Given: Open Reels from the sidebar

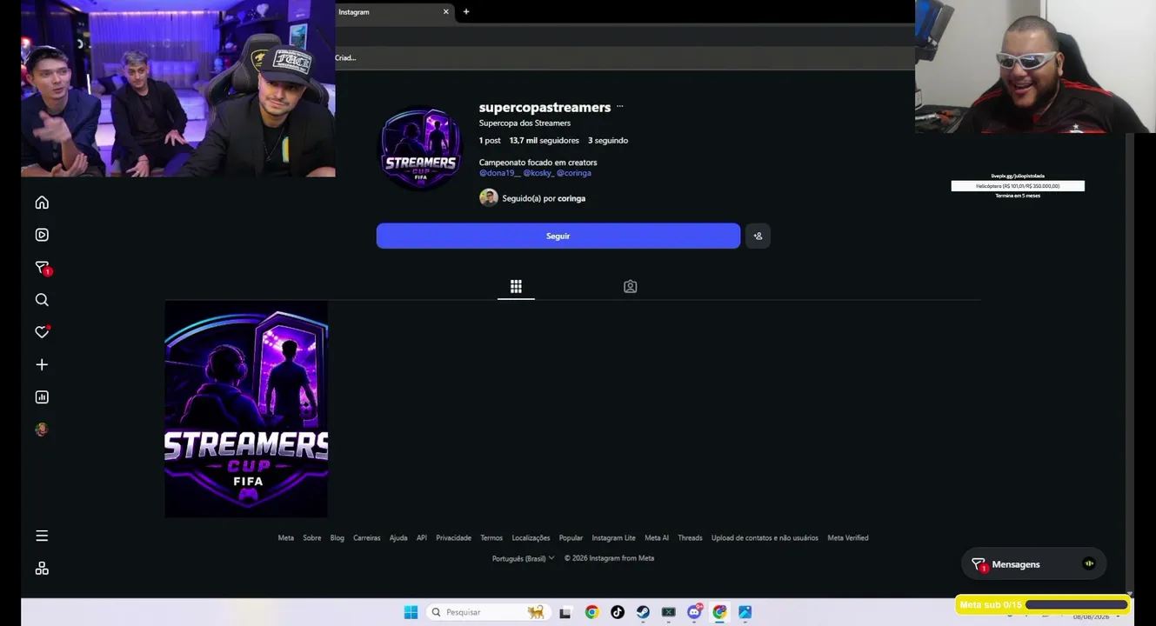Looking at the screenshot, I should click(x=42, y=235).
